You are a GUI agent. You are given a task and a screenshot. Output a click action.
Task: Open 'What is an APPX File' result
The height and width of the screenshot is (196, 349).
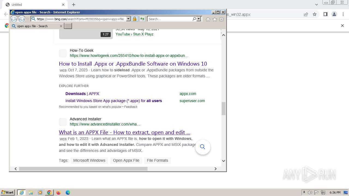point(125,132)
